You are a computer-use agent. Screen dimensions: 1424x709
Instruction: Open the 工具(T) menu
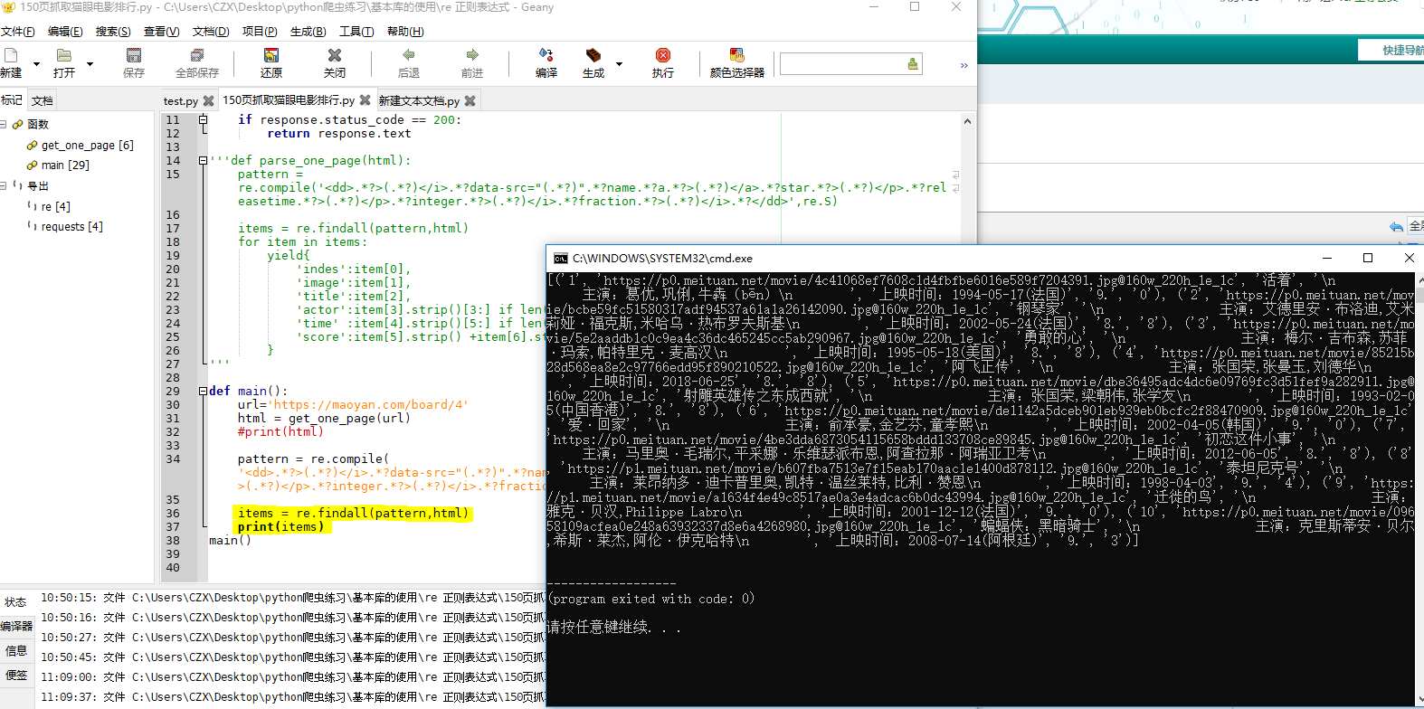356,32
